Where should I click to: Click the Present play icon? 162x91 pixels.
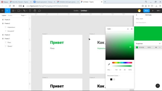153,11
